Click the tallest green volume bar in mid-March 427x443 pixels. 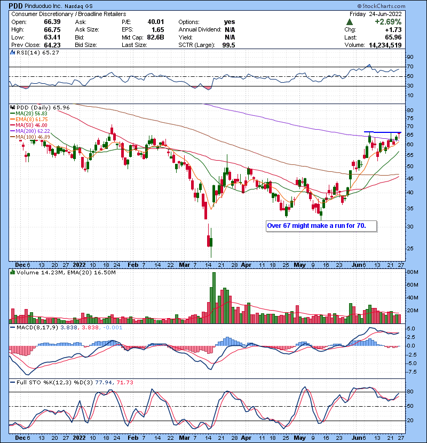point(214,298)
